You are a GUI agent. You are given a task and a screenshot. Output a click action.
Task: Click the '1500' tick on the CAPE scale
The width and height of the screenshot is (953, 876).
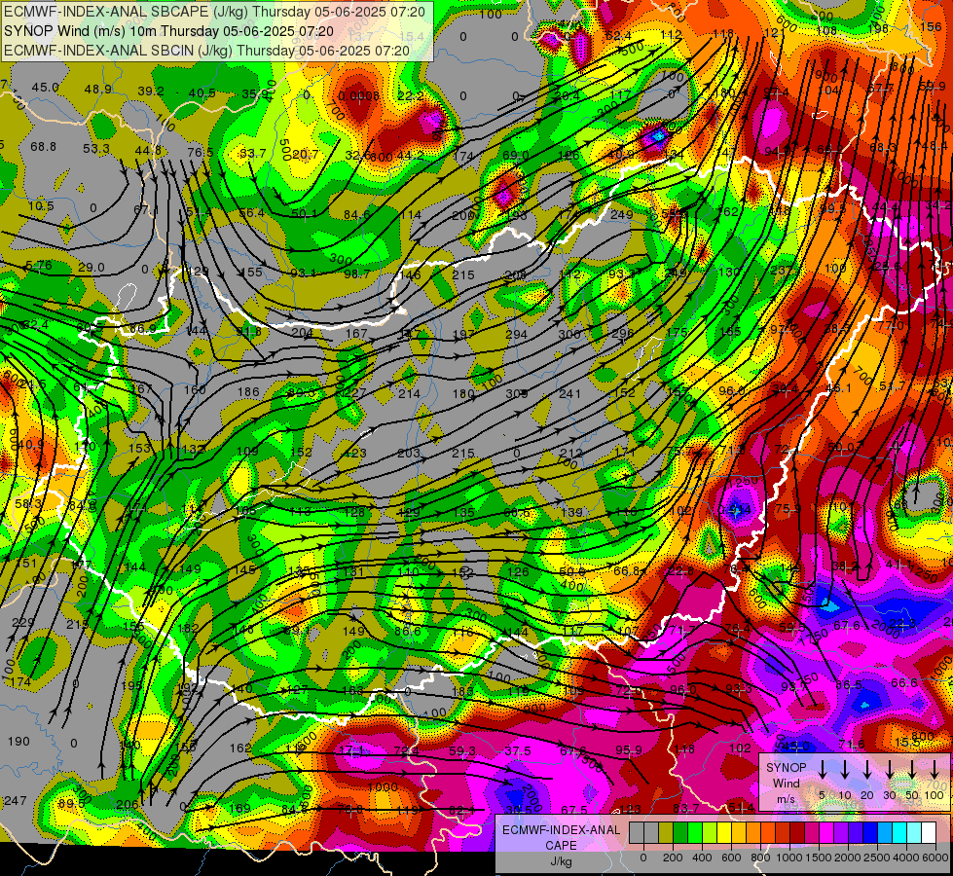pyautogui.click(x=819, y=858)
